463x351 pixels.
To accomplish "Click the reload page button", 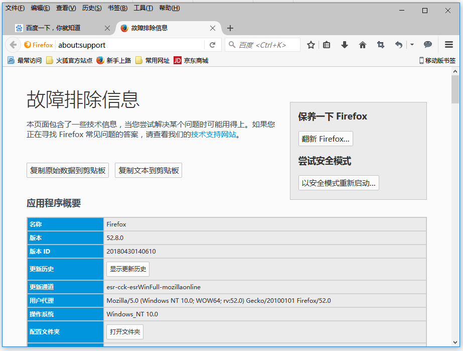I will click(212, 45).
